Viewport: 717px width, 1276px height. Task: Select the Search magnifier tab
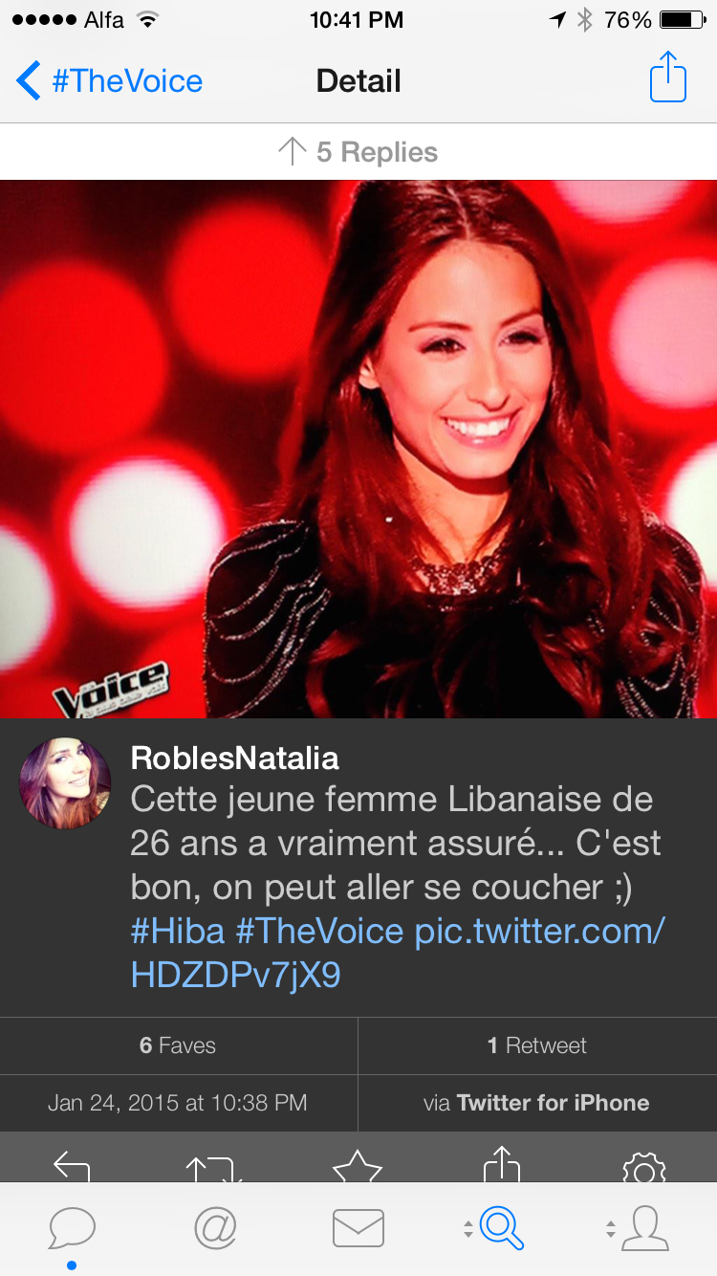click(502, 1228)
